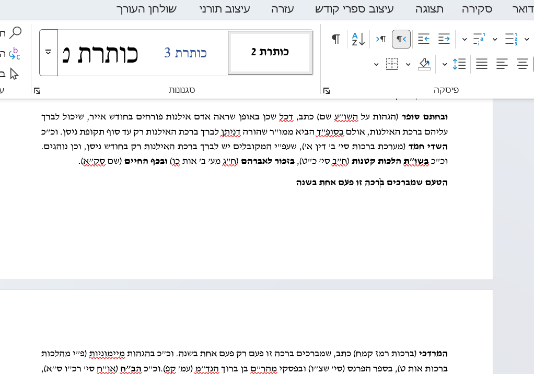Expand the styles gallery list
This screenshot has height=374, width=534.
click(x=49, y=52)
